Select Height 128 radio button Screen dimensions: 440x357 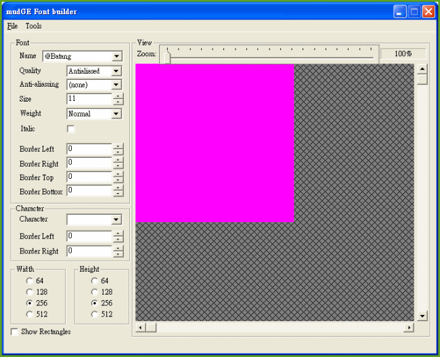click(x=94, y=292)
